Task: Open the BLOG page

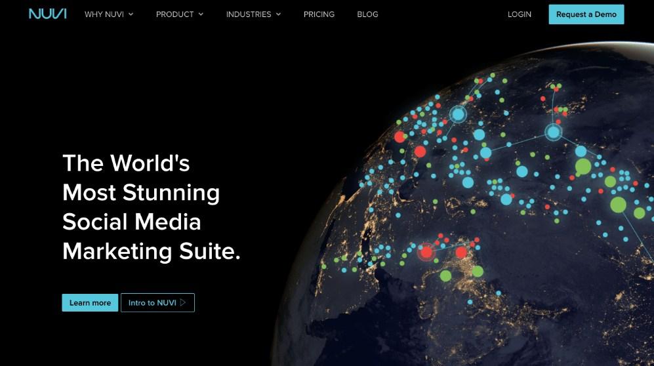Action: pos(367,14)
